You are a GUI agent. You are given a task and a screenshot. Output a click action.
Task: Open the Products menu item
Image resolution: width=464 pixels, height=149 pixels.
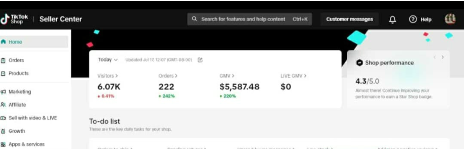(x=18, y=73)
